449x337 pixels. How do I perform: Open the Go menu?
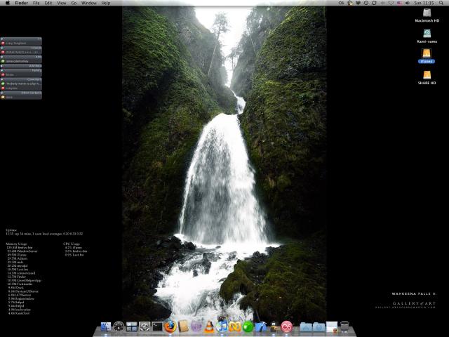click(x=74, y=3)
